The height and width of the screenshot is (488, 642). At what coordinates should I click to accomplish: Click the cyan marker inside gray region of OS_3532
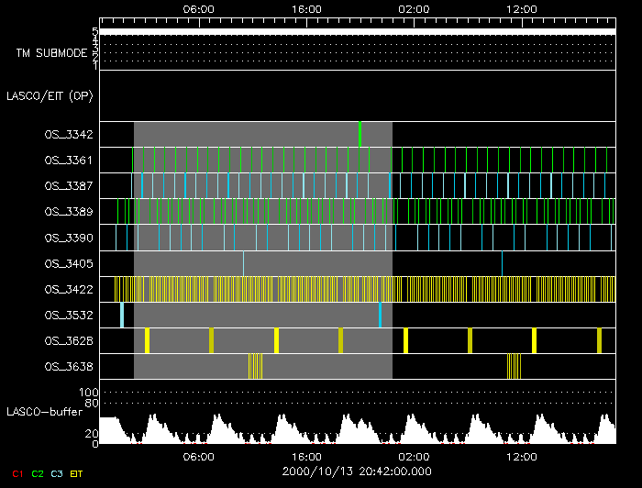tap(380, 315)
